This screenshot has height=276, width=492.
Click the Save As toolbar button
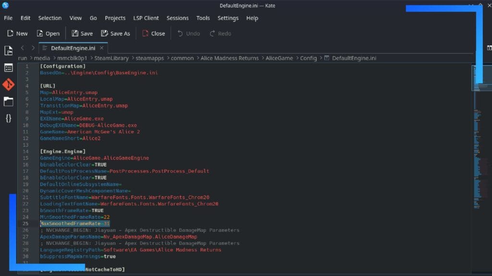[115, 34]
